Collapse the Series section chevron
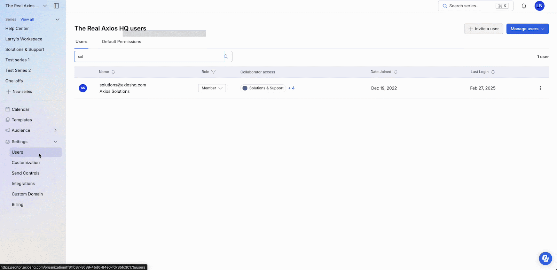This screenshot has width=557, height=270. tap(57, 20)
